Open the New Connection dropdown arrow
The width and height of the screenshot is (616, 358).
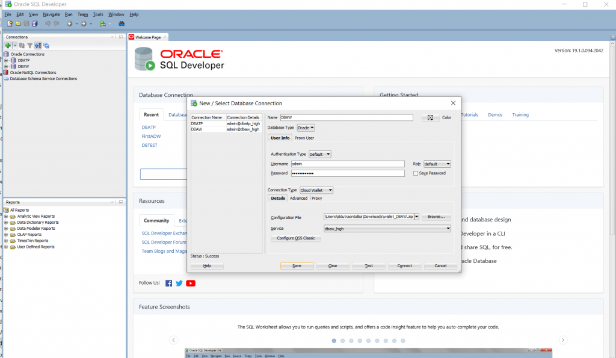[x=15, y=46]
